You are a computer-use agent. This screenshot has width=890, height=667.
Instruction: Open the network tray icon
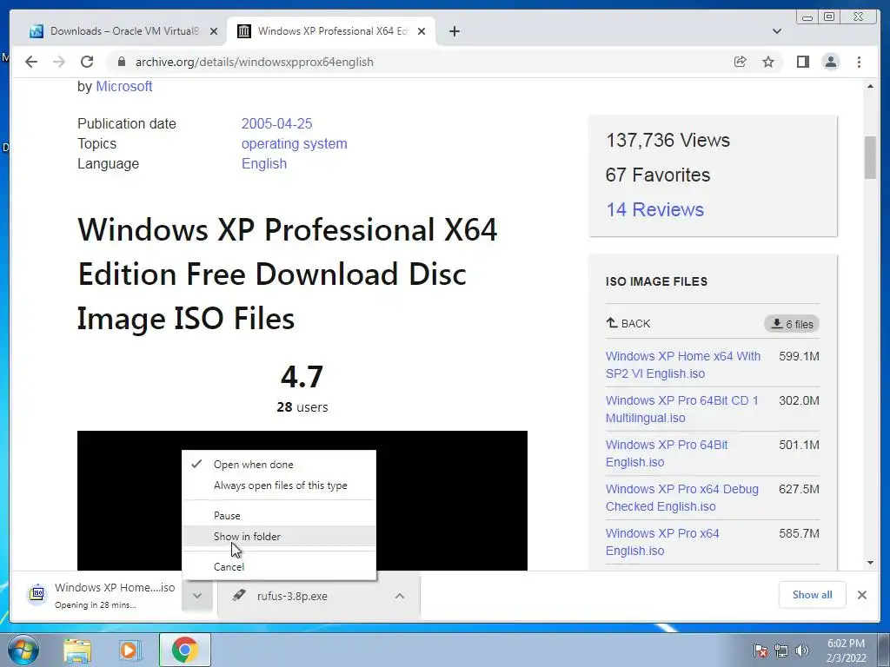tap(781, 650)
